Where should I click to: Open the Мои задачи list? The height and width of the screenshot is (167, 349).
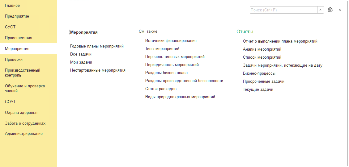pyautogui.click(x=81, y=62)
